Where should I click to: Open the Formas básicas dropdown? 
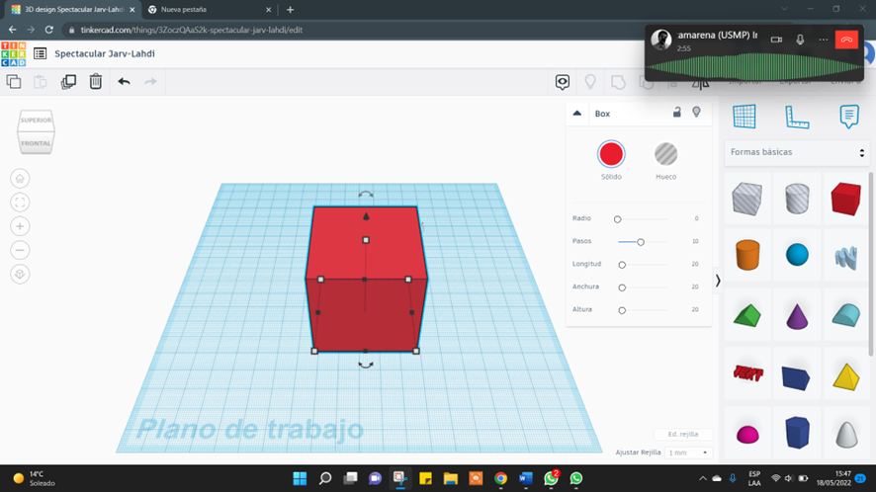point(797,152)
